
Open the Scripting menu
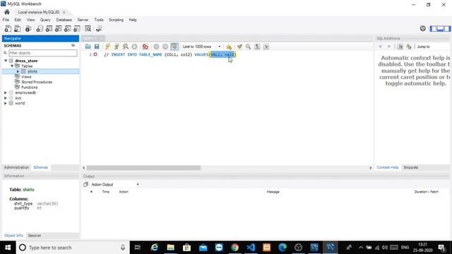click(116, 20)
